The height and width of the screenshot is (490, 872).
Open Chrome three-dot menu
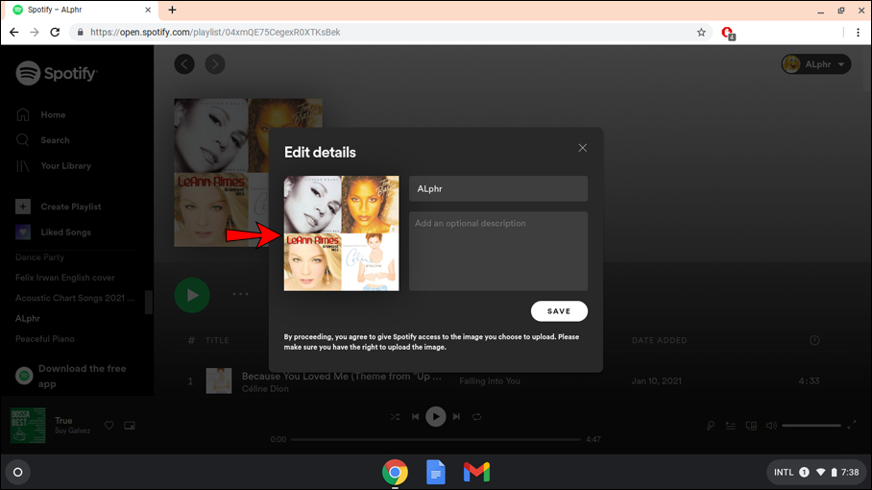[x=859, y=33]
